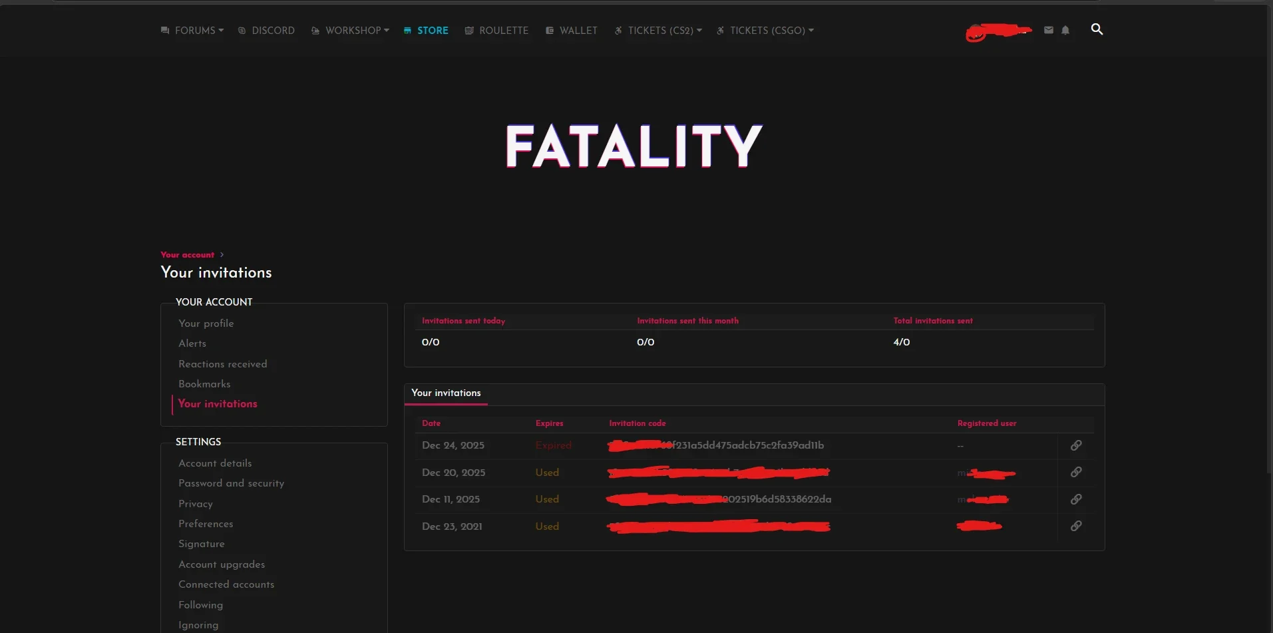The image size is (1273, 633).
Task: Copy link for Dec 24, 2025 invitation
Action: pyautogui.click(x=1075, y=445)
